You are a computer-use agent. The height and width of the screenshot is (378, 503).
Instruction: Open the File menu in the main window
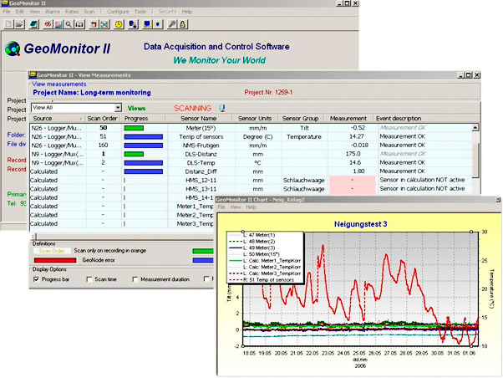coord(7,12)
